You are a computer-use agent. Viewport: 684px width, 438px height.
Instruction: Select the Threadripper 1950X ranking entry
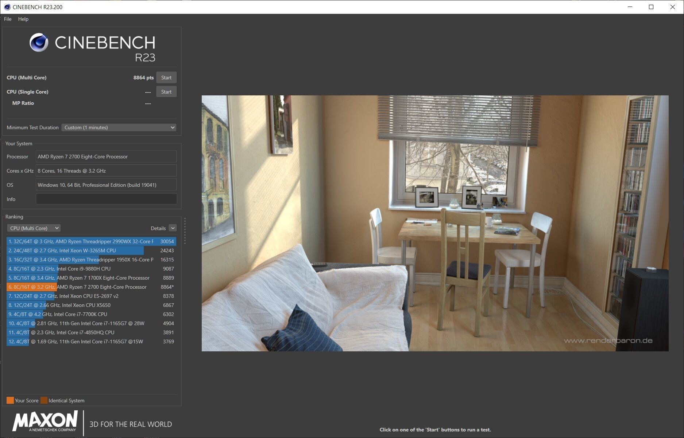coord(91,260)
